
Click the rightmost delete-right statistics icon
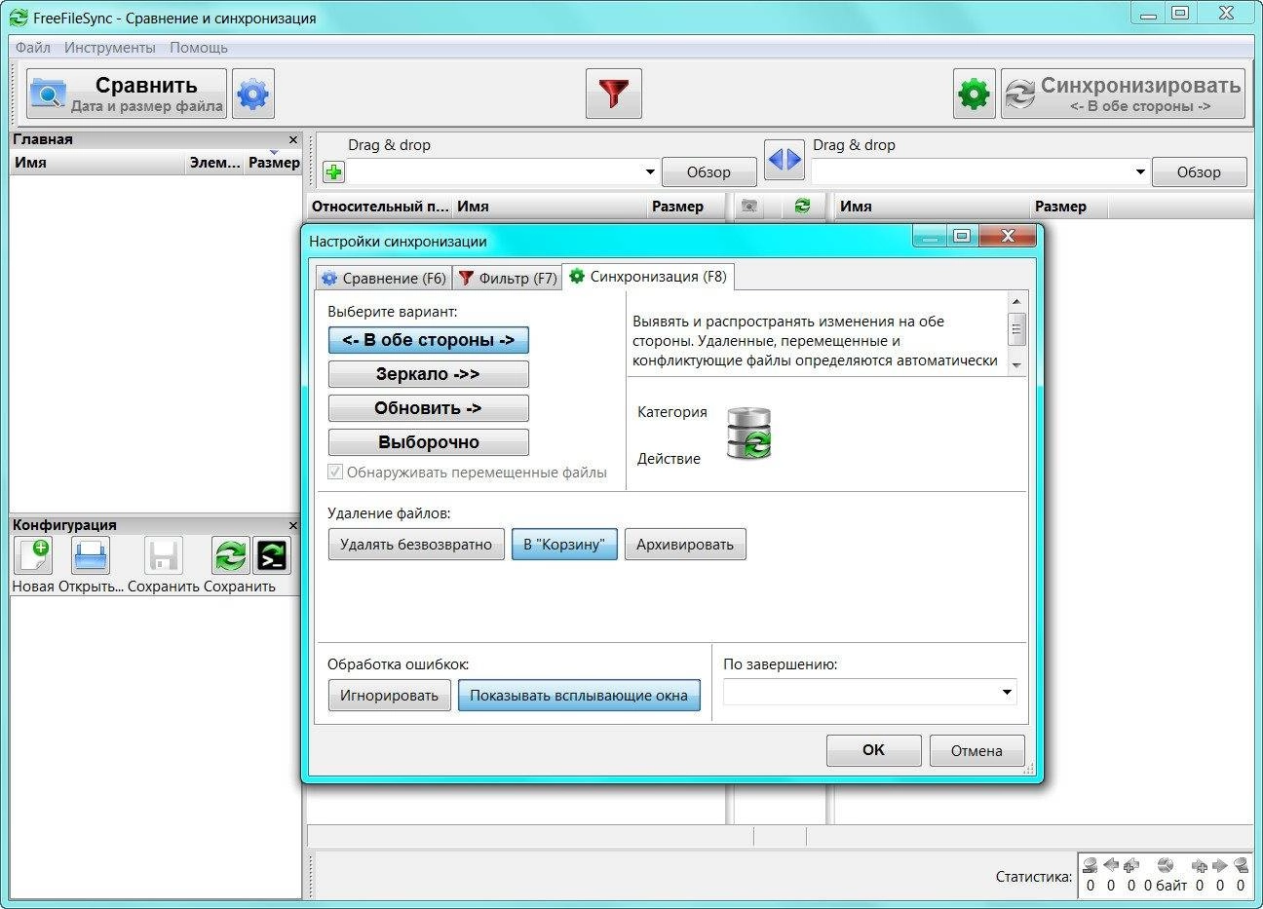(x=1241, y=865)
